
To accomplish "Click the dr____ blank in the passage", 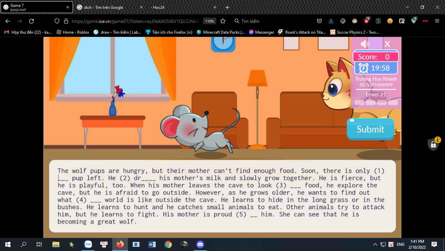I will (x=145, y=178).
